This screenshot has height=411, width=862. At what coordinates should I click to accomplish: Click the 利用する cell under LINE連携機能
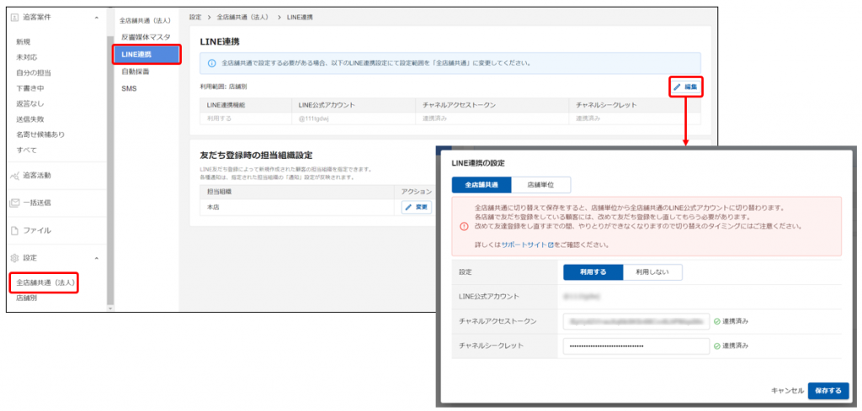click(247, 118)
